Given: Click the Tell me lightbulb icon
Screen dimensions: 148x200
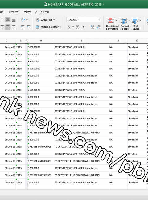Looking at the screenshot, I should tap(36, 12).
